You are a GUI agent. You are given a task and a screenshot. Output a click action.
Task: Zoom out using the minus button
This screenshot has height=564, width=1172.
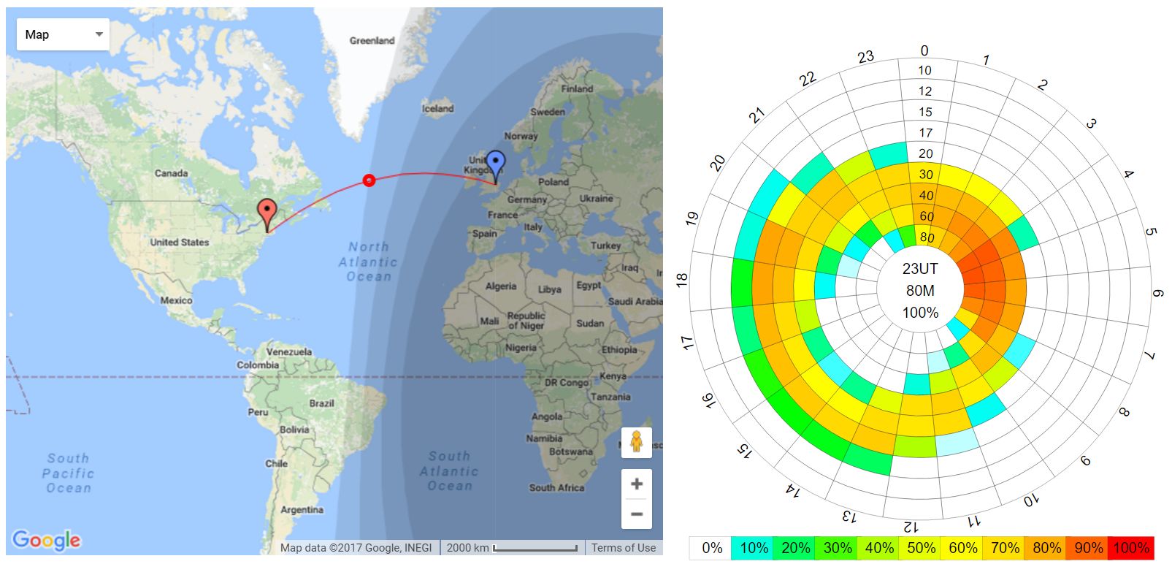point(636,514)
